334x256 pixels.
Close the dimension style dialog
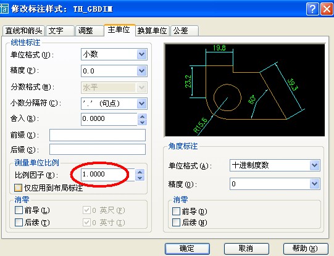(x=327, y=9)
